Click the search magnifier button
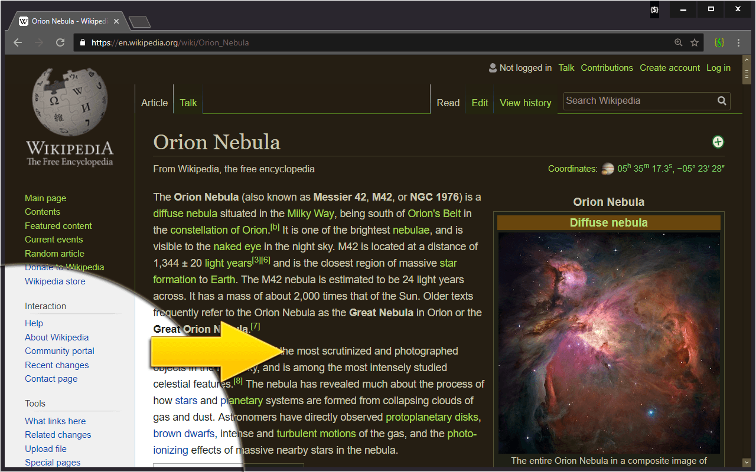This screenshot has width=756, height=472. pos(722,101)
